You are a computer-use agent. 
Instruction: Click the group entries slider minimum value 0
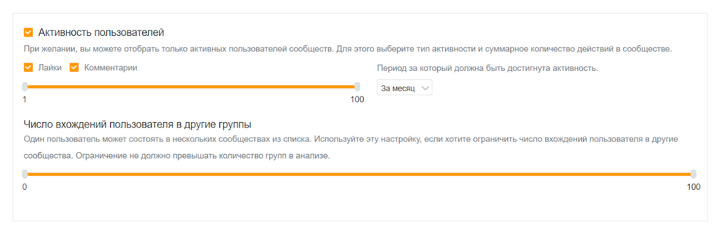tap(25, 187)
